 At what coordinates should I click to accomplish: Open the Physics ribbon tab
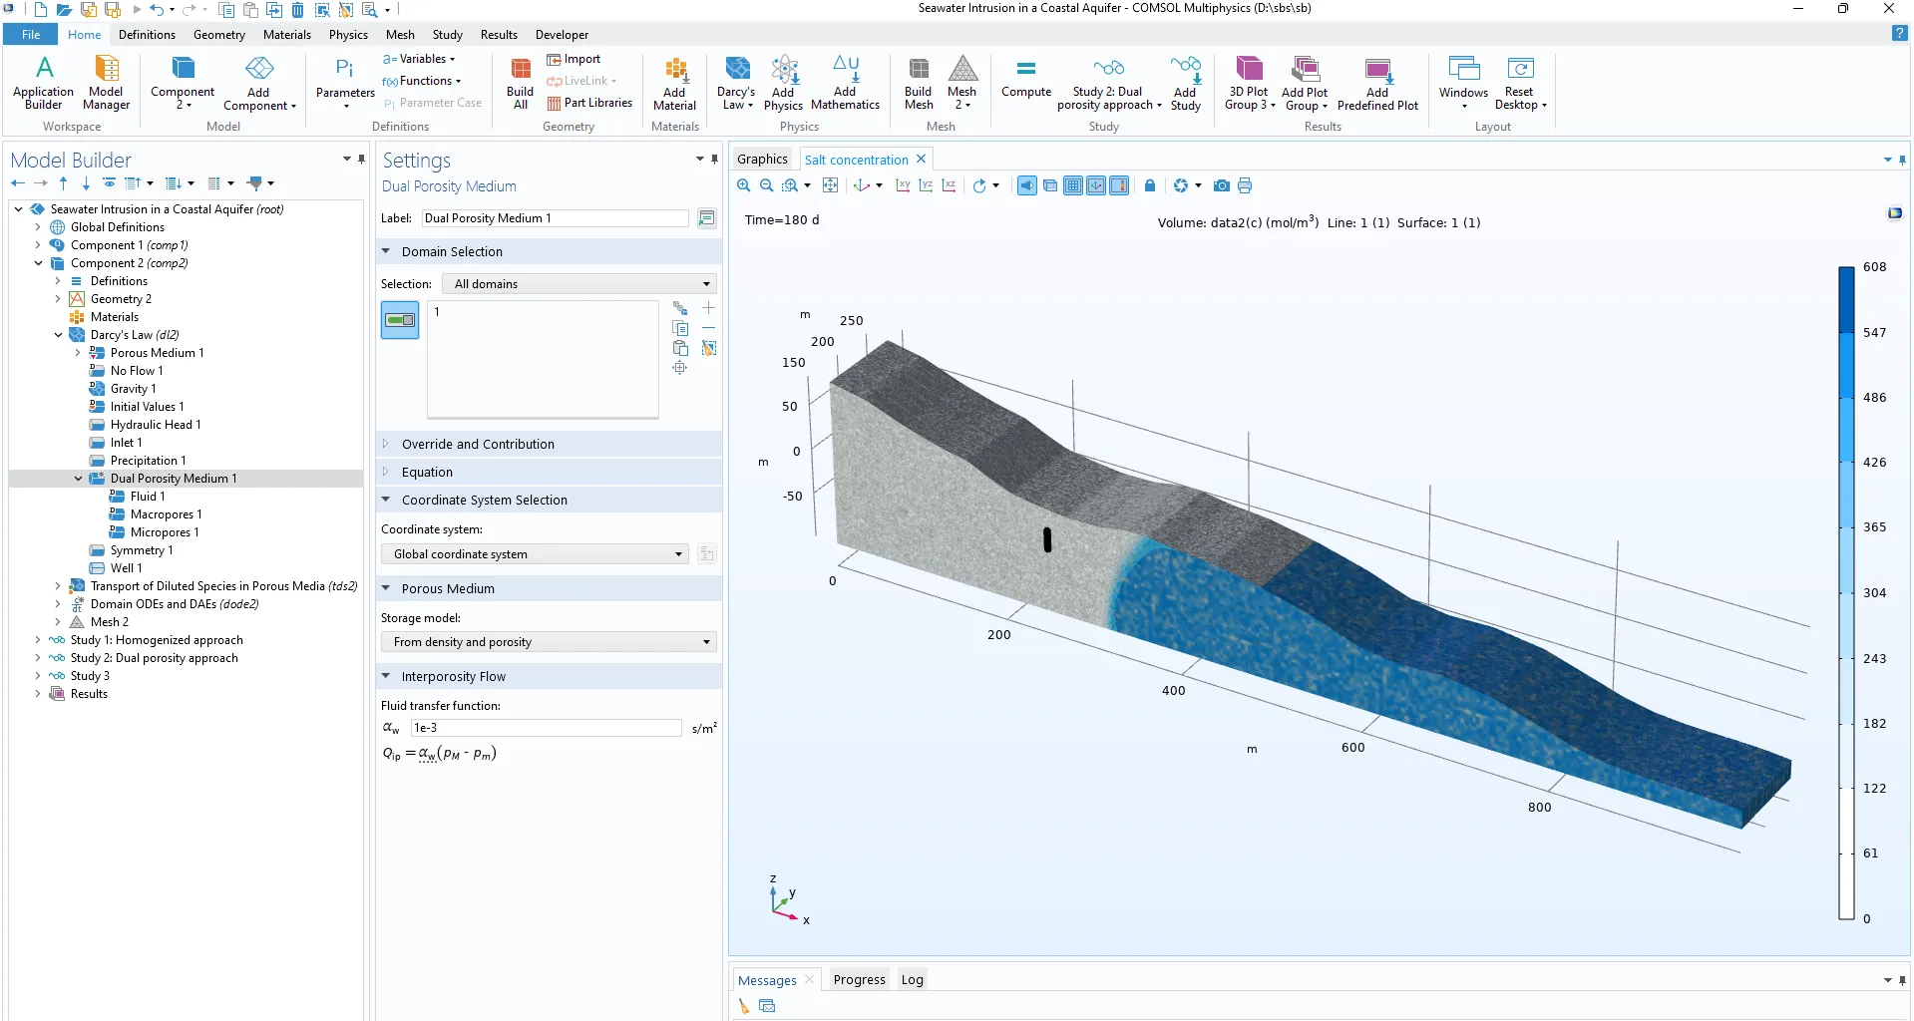tap(348, 35)
